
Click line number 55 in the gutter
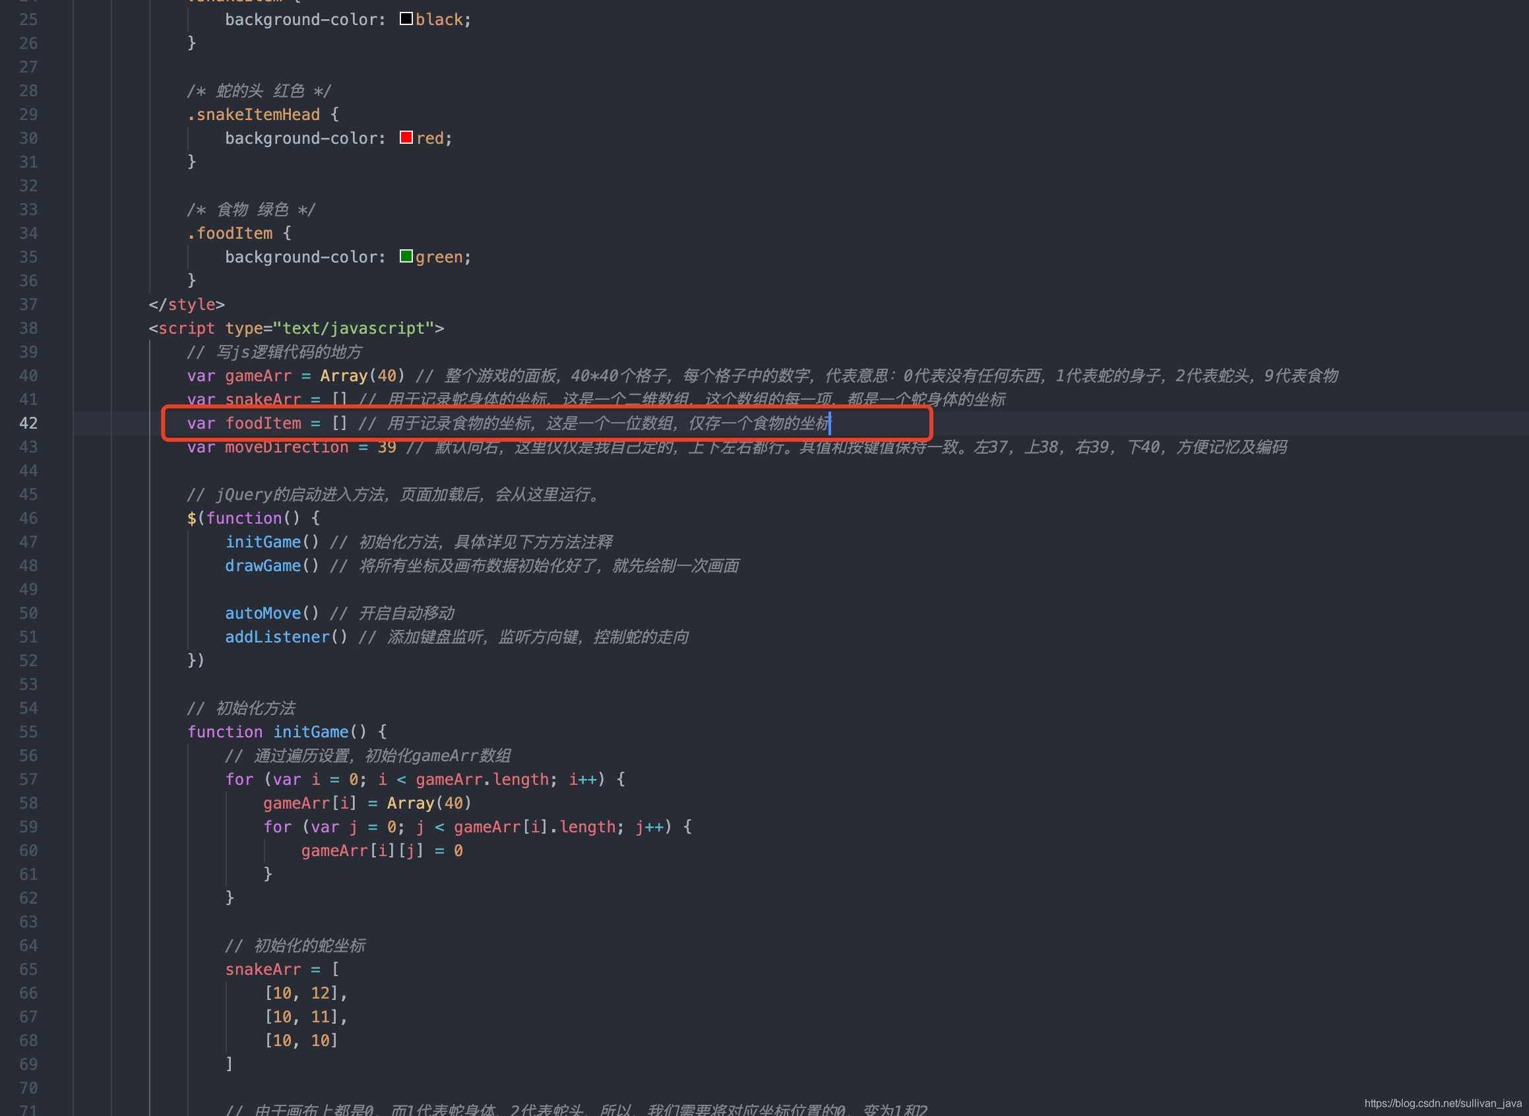point(28,731)
